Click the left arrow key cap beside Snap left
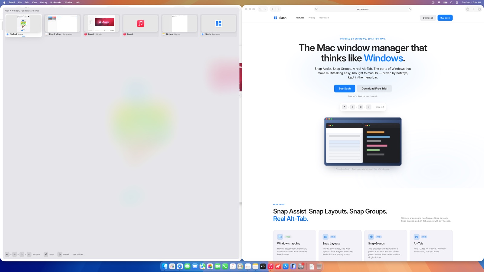Screen dimensions: 484x272 tap(369, 107)
